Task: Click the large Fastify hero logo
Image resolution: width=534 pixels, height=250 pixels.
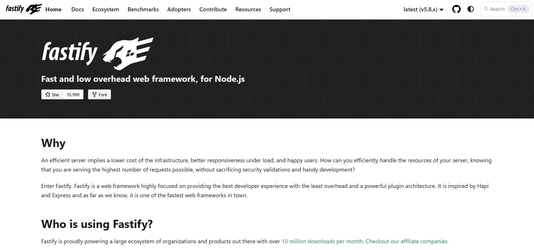Action: [x=98, y=53]
